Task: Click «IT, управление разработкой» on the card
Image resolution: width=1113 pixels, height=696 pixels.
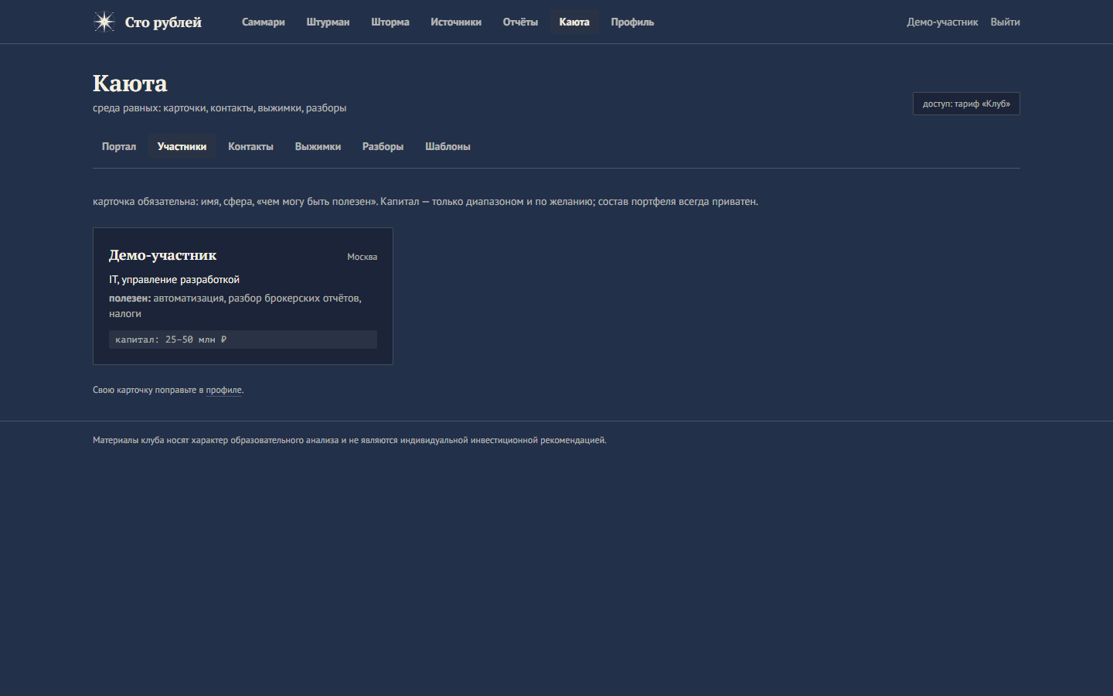Action: [x=174, y=280]
